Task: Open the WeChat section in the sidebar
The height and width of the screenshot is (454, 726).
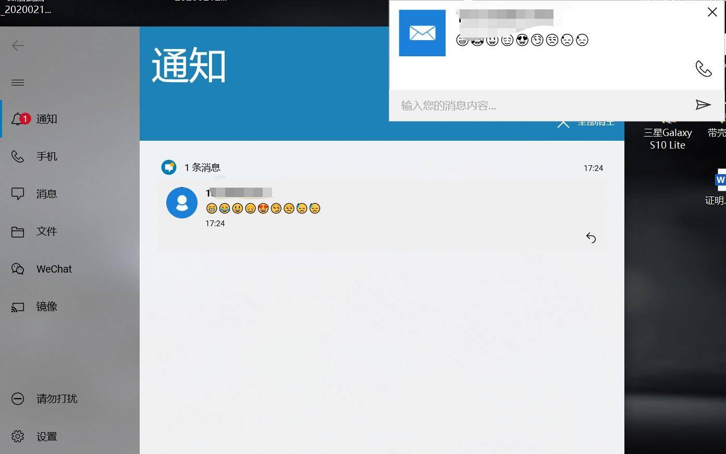Action: tap(54, 268)
